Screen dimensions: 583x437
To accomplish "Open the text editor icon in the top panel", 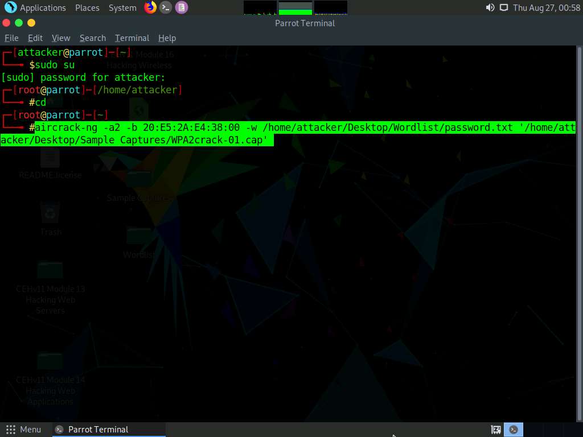I will tap(182, 7).
